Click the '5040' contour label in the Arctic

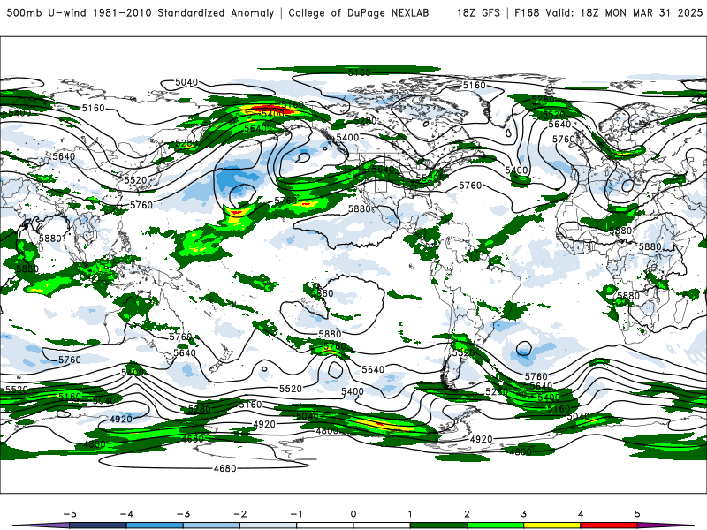[186, 82]
